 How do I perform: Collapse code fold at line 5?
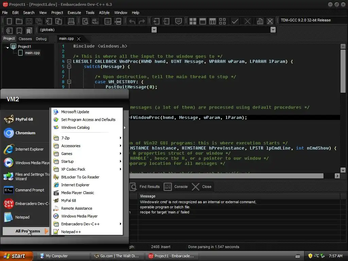click(x=69, y=67)
